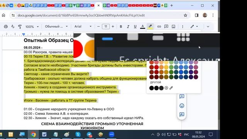Add a comment from the toolbar

(x=166, y=27)
